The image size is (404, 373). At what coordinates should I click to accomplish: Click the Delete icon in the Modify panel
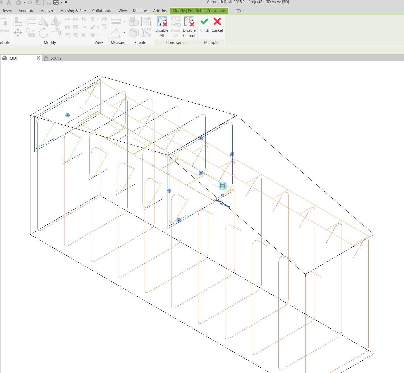tap(83, 35)
